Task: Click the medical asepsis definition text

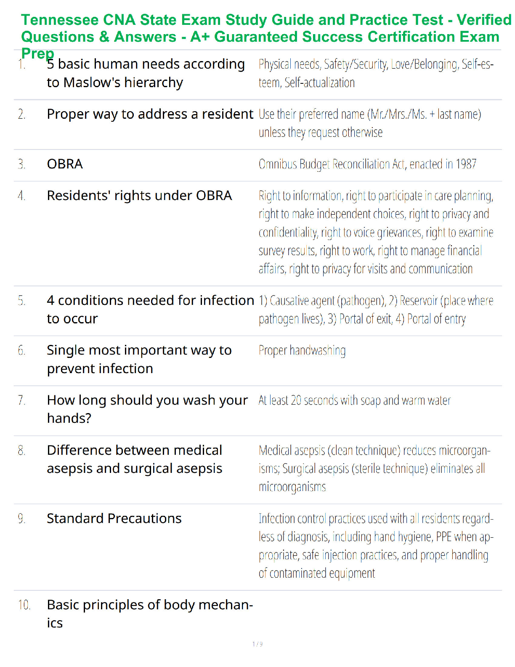Action: 374,468
